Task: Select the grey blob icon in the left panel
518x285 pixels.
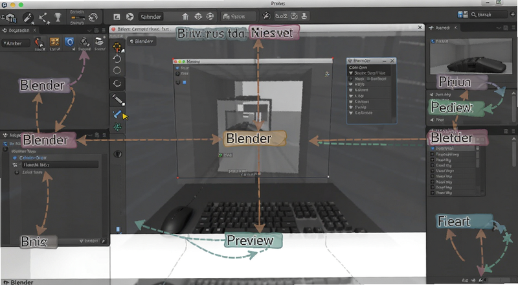Action: [x=85, y=42]
